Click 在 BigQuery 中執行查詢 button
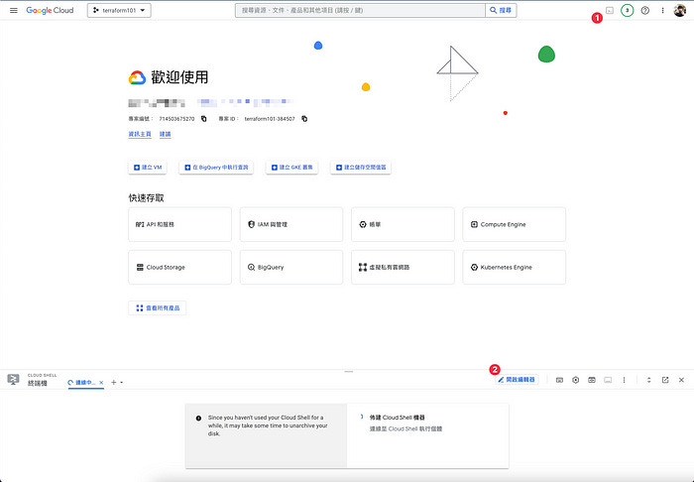Screen dimensions: 694x482 point(216,168)
